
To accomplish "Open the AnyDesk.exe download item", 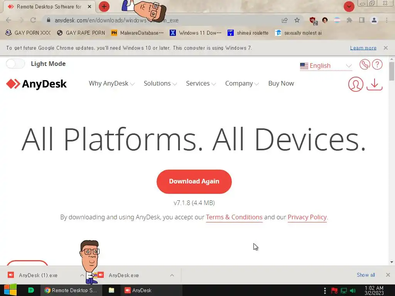I will click(x=124, y=275).
